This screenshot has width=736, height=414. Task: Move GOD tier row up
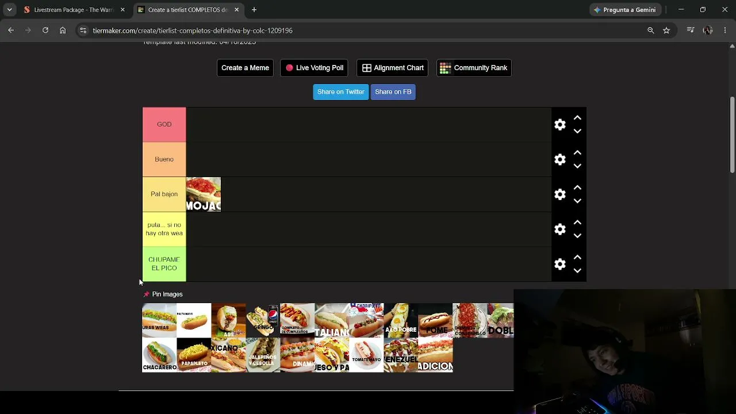coord(577,118)
